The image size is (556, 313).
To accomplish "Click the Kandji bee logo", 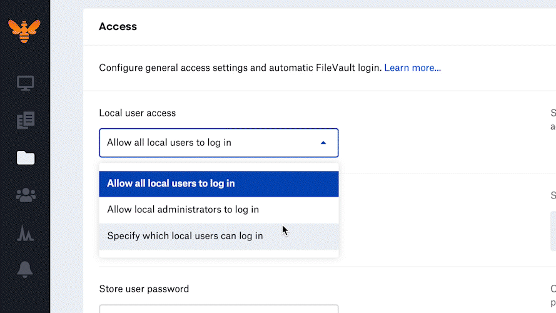I will 24,30.
